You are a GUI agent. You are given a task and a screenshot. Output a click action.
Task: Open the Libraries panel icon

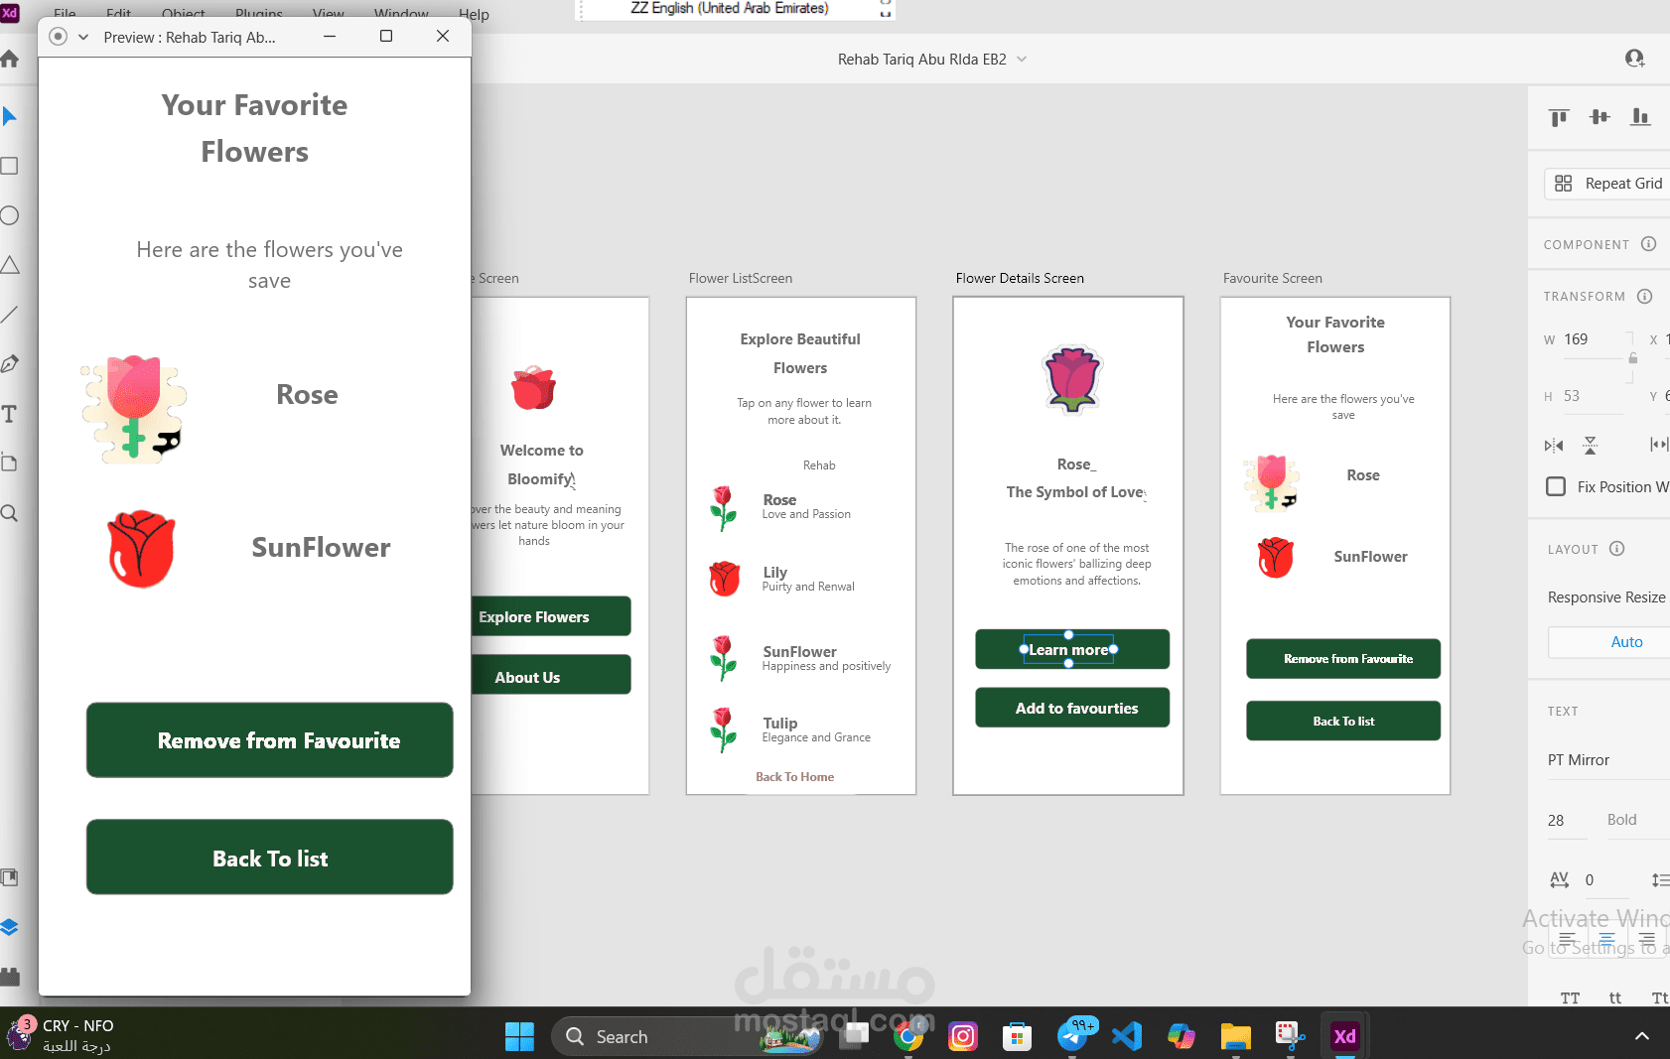10,877
